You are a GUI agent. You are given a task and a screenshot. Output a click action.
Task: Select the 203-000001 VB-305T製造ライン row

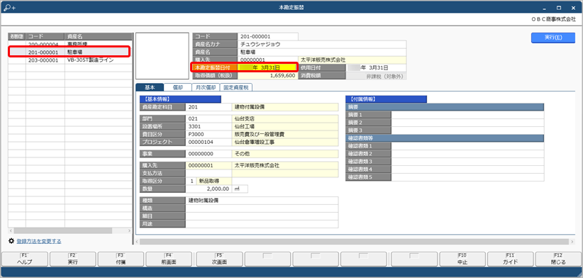point(70,60)
